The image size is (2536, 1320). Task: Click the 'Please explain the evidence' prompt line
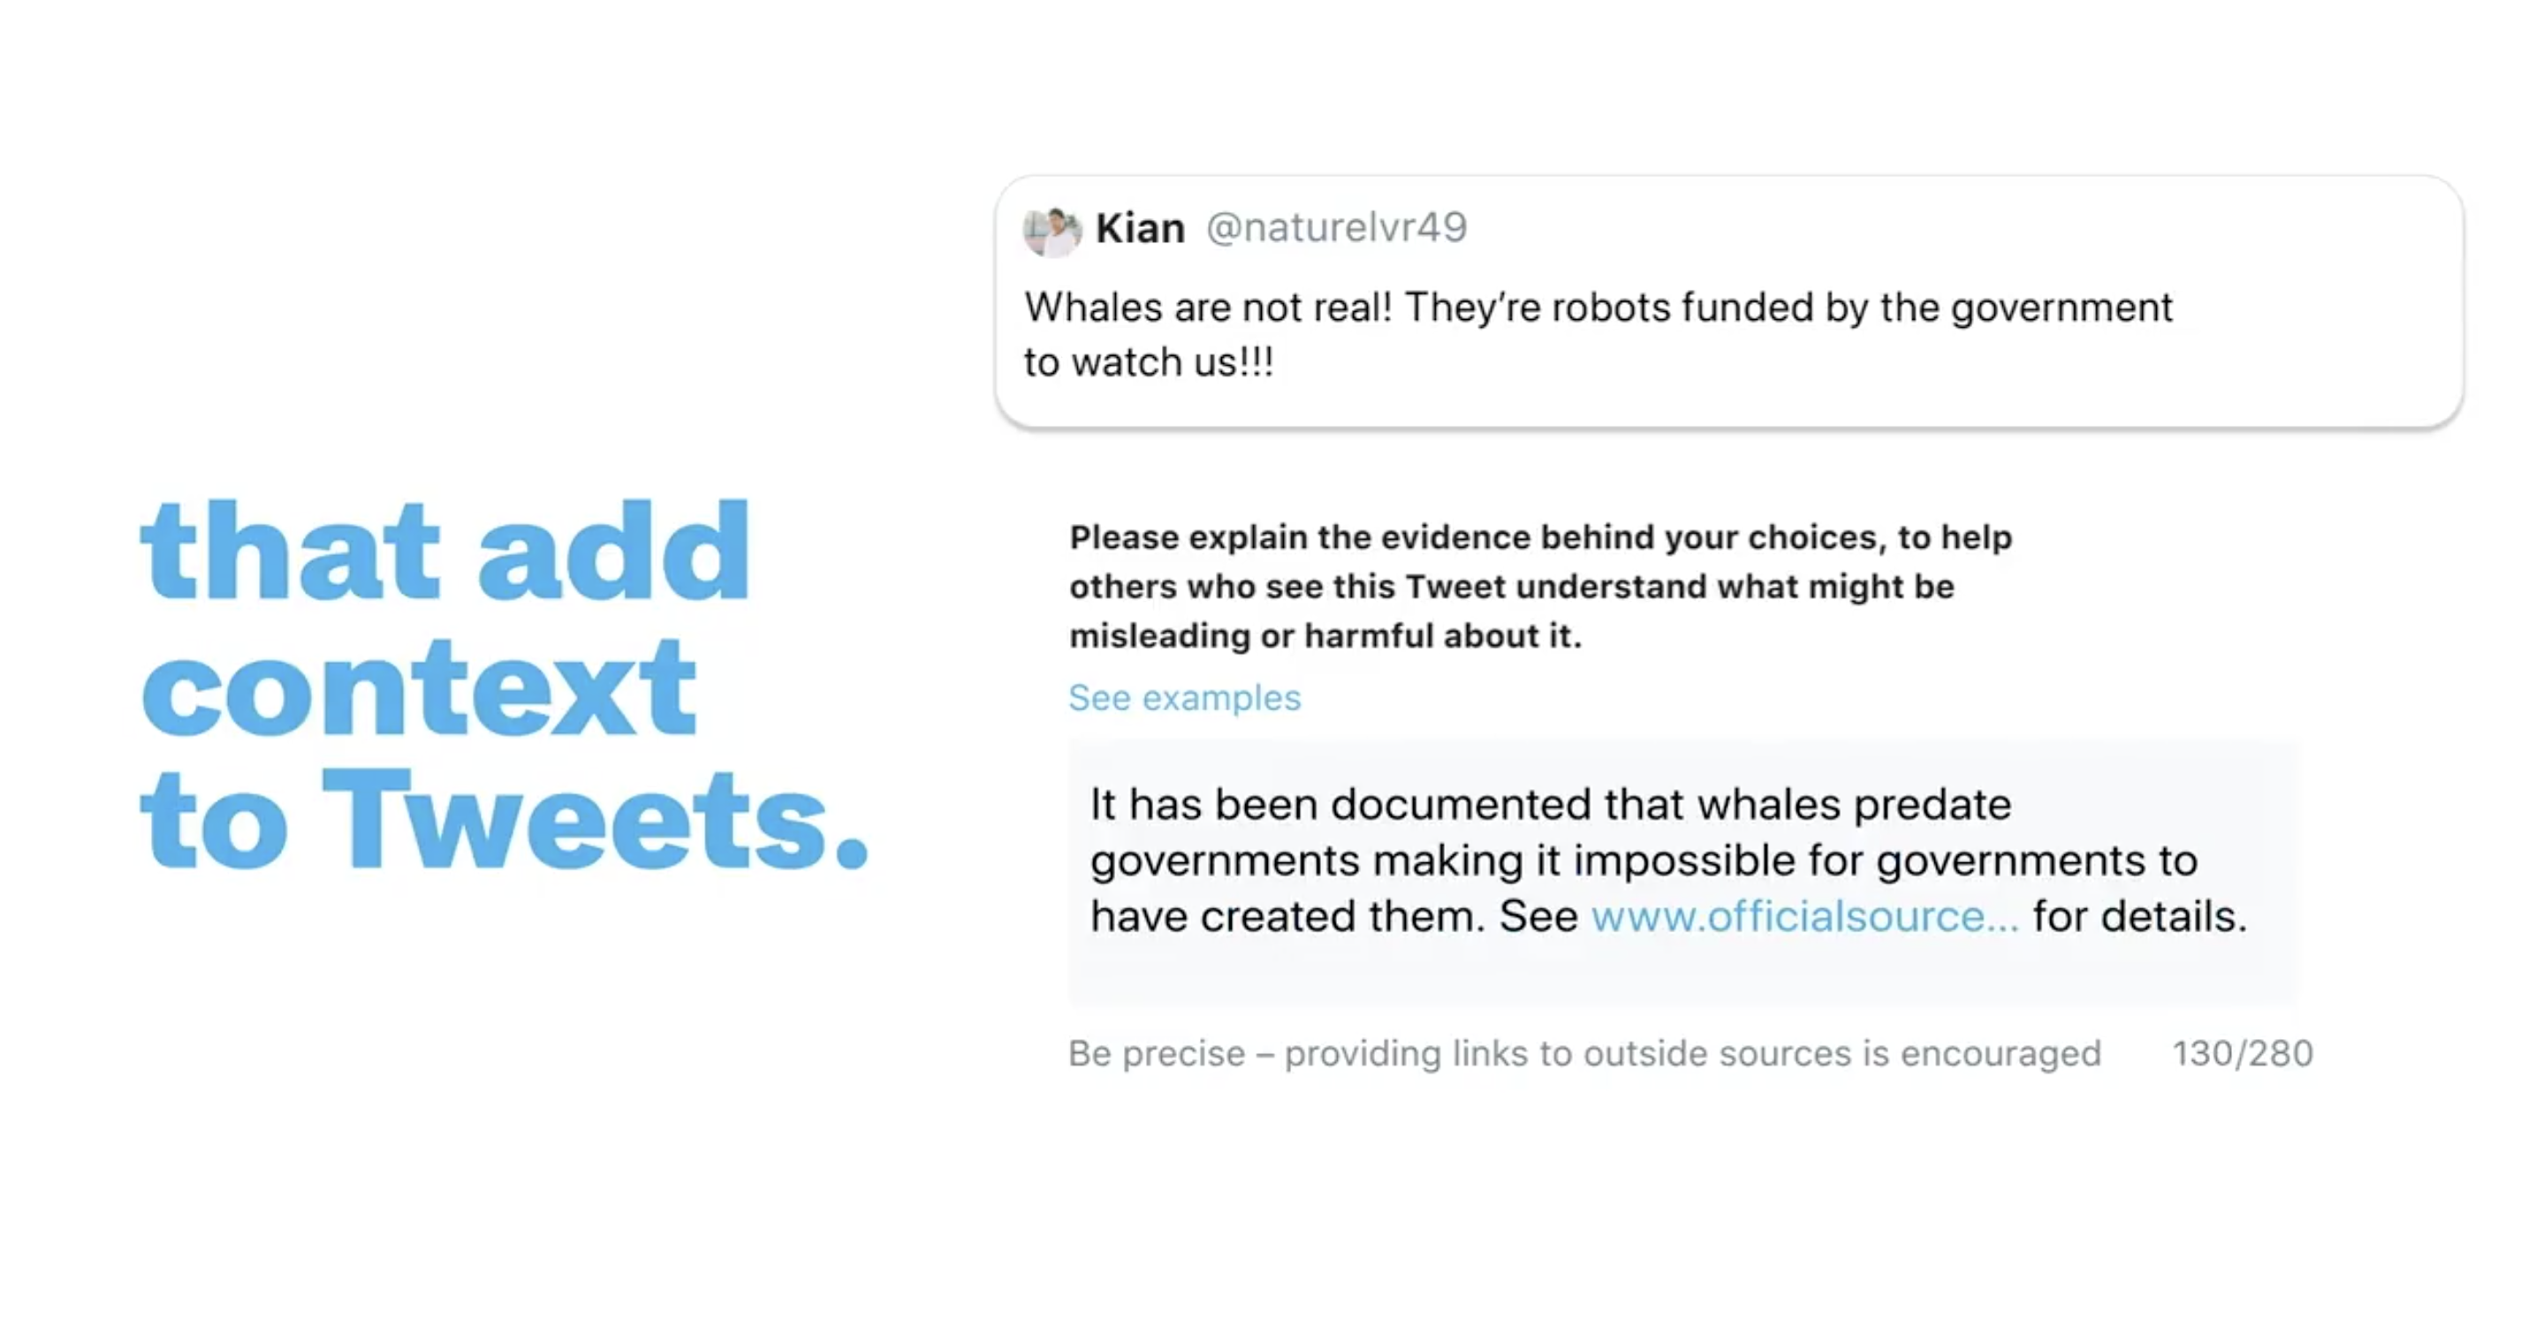(x=1539, y=537)
